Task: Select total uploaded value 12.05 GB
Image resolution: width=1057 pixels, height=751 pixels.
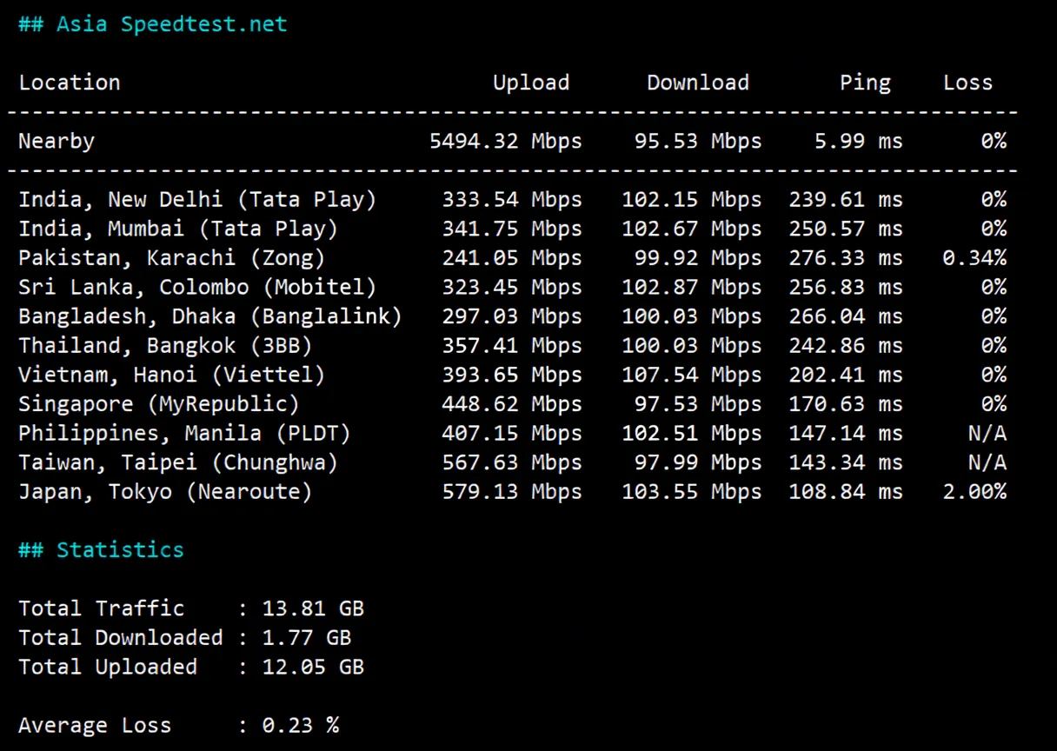Action: pyautogui.click(x=313, y=666)
